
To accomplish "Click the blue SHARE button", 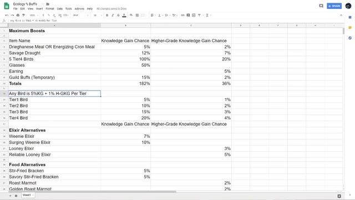I will point(334,6).
